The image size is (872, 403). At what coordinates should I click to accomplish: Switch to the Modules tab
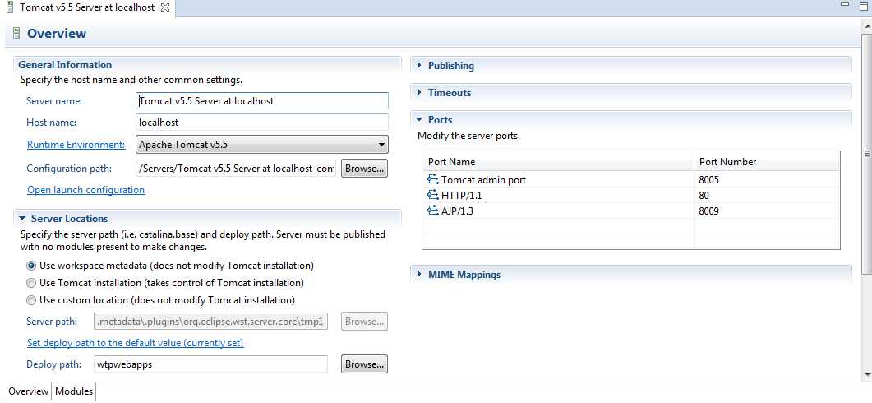click(74, 391)
